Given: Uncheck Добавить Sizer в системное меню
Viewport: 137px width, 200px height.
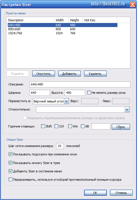Looking at the screenshot, I should pyautogui.click(x=10, y=171).
